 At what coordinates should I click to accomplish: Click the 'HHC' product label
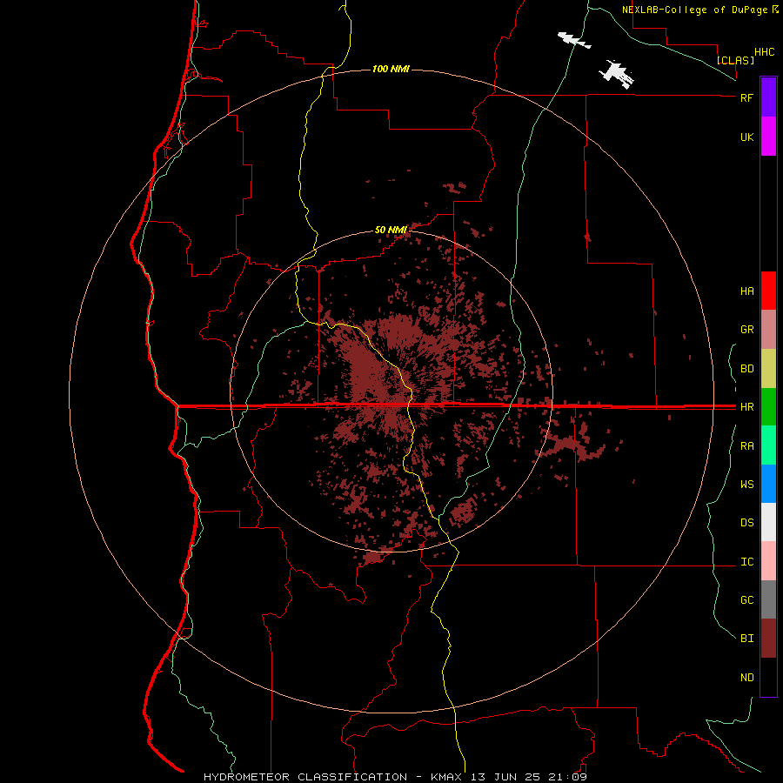click(x=765, y=52)
